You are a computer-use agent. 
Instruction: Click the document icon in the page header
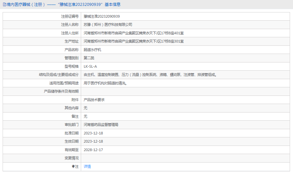click(x=5, y=5)
